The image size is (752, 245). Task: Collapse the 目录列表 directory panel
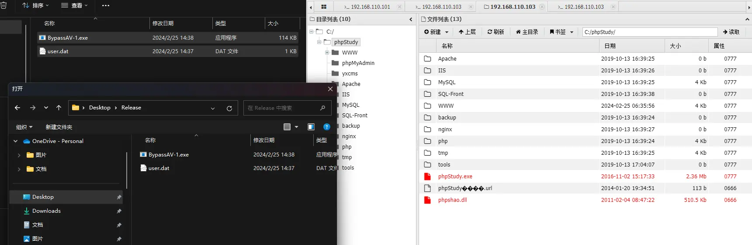[411, 19]
